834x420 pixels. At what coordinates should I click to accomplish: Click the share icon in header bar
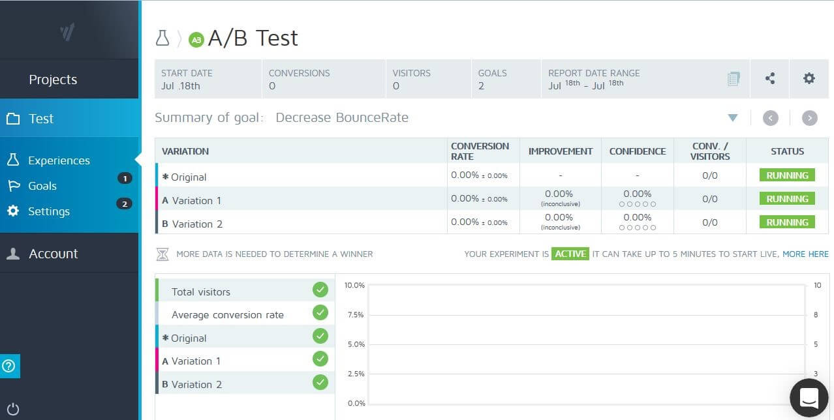[x=770, y=79]
